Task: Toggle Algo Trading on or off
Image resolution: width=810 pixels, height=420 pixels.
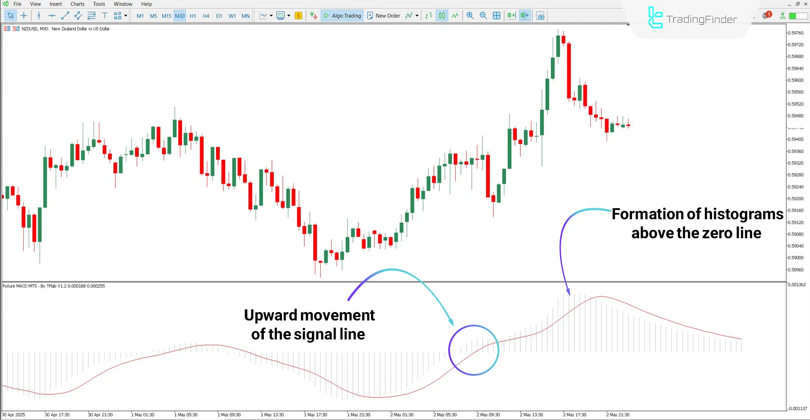Action: point(342,16)
